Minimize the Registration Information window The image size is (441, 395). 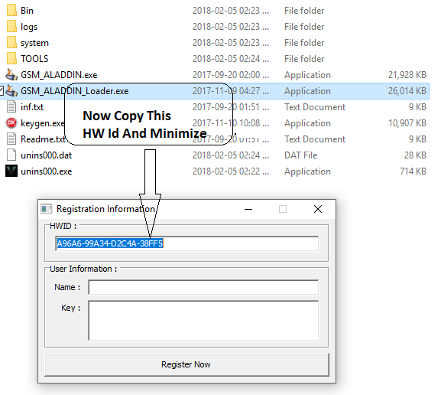[248, 209]
